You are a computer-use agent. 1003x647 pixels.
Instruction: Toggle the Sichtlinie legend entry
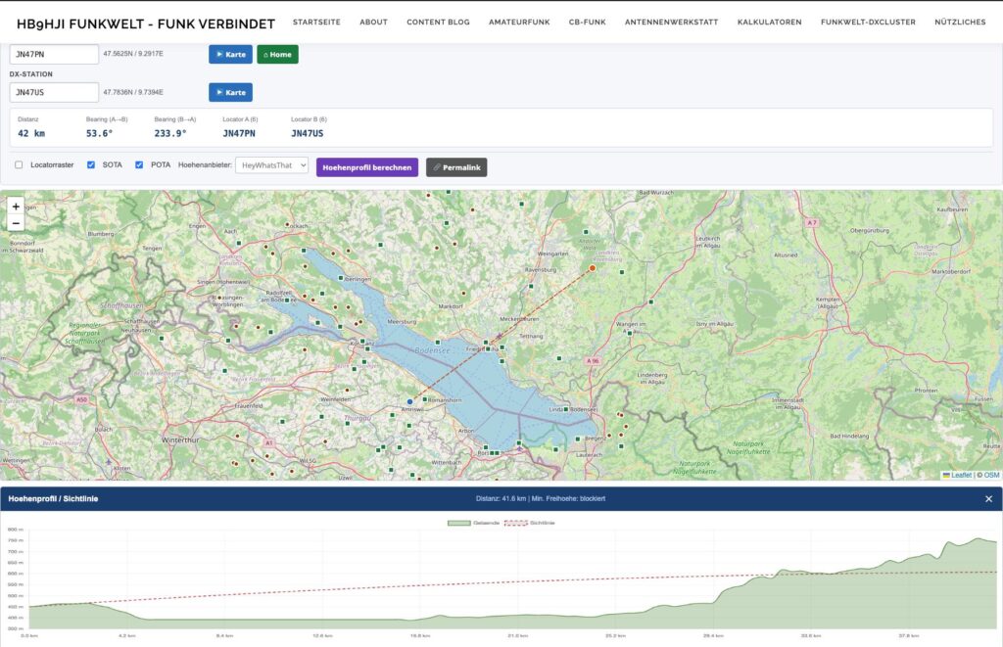coord(530,523)
